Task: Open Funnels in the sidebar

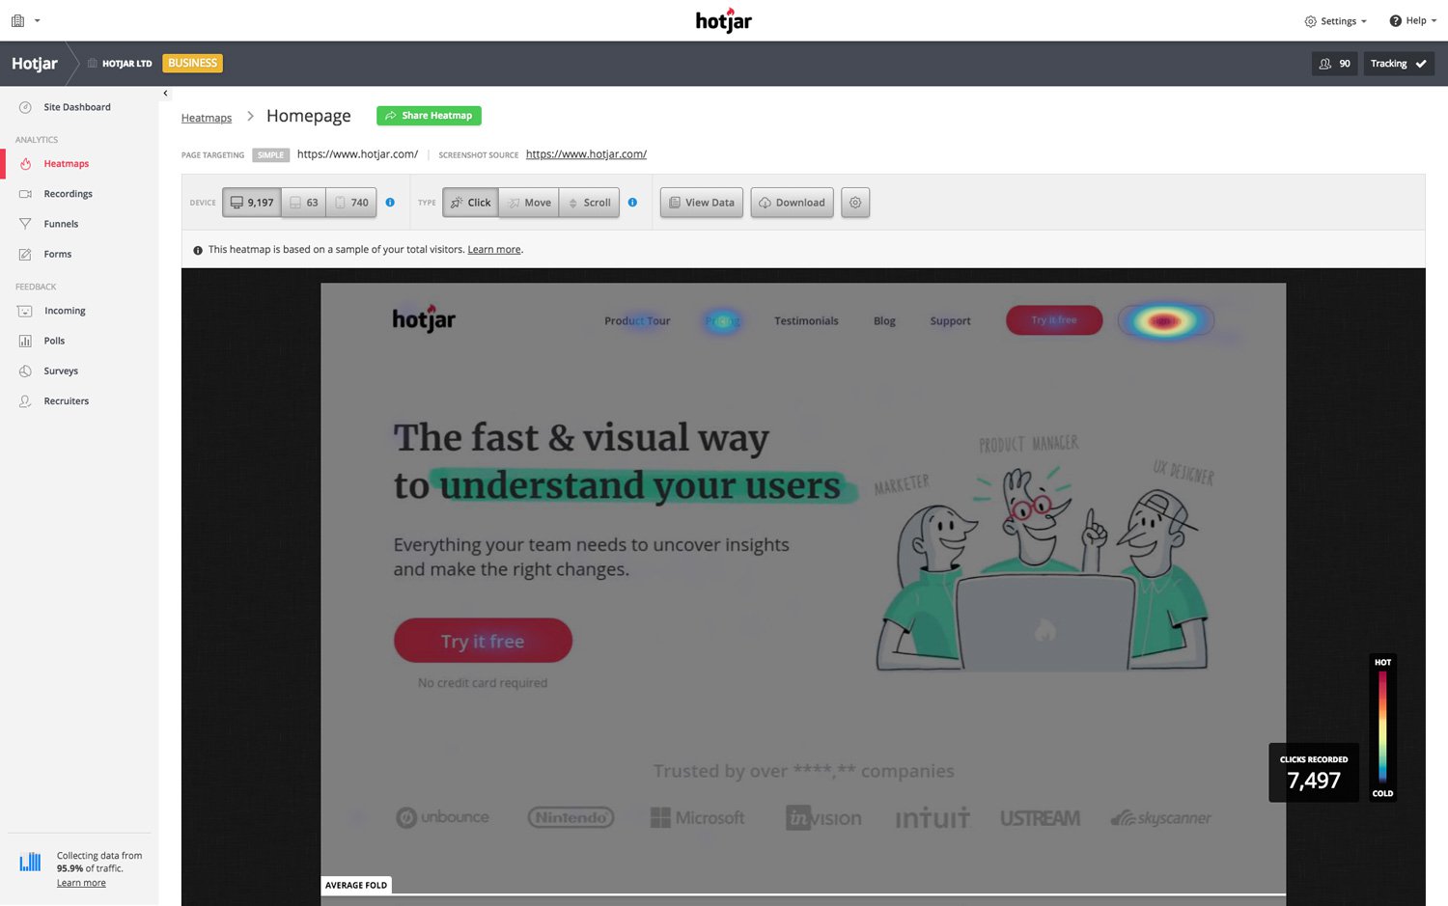Action: [61, 224]
